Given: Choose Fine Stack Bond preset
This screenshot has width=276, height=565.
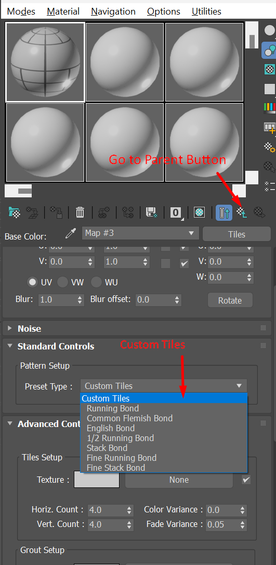Looking at the screenshot, I should [x=164, y=468].
